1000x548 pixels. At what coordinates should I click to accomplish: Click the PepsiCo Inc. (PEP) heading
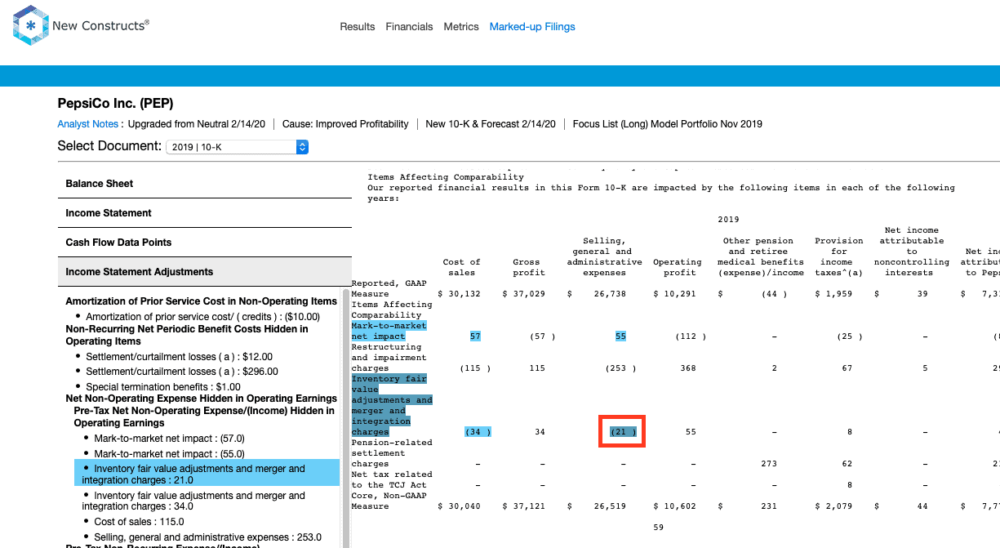pos(115,104)
